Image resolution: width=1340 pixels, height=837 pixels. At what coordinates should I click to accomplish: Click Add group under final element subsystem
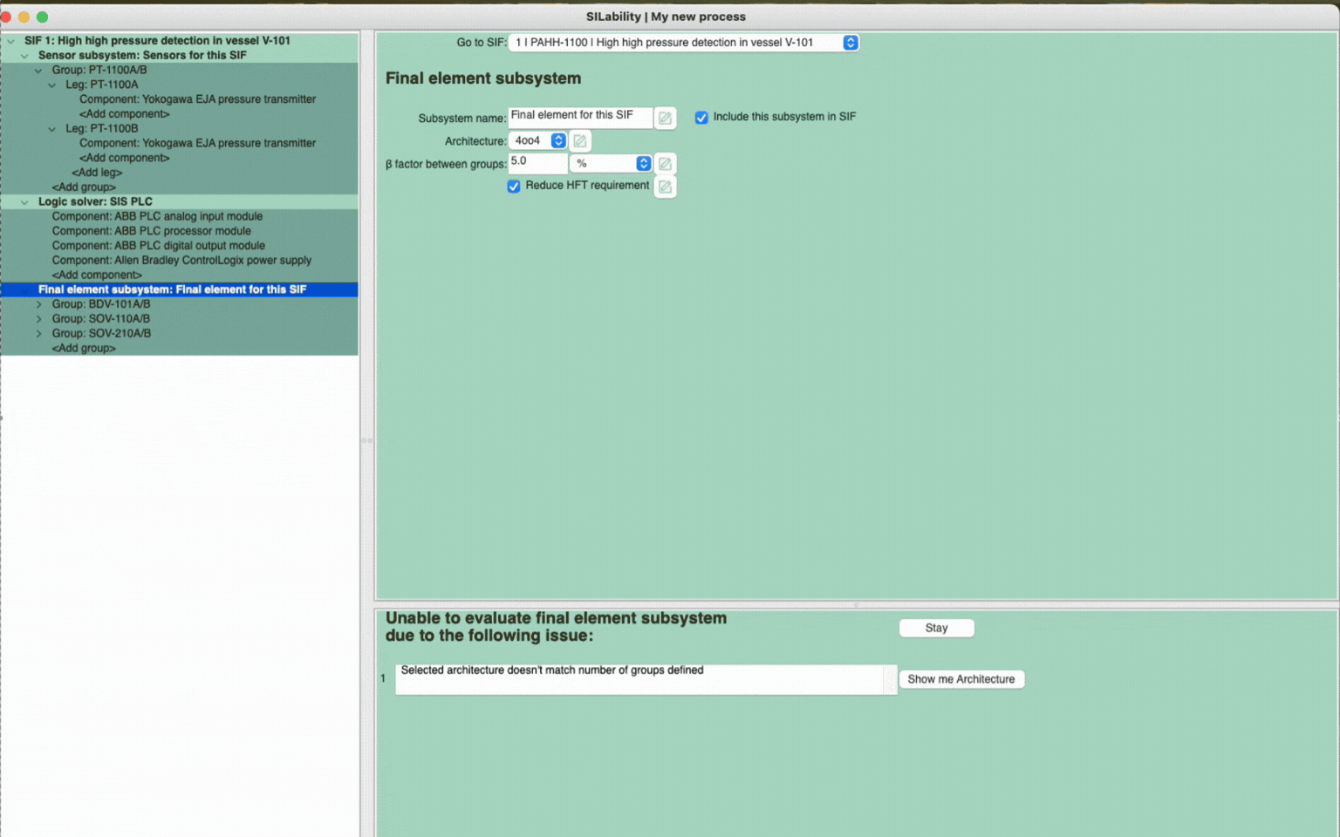[x=84, y=349]
